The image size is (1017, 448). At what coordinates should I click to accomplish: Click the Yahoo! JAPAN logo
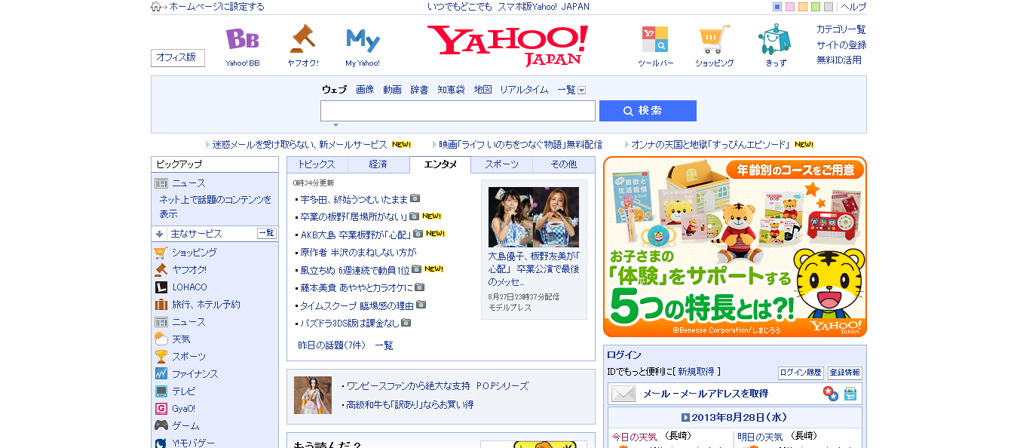point(507,45)
